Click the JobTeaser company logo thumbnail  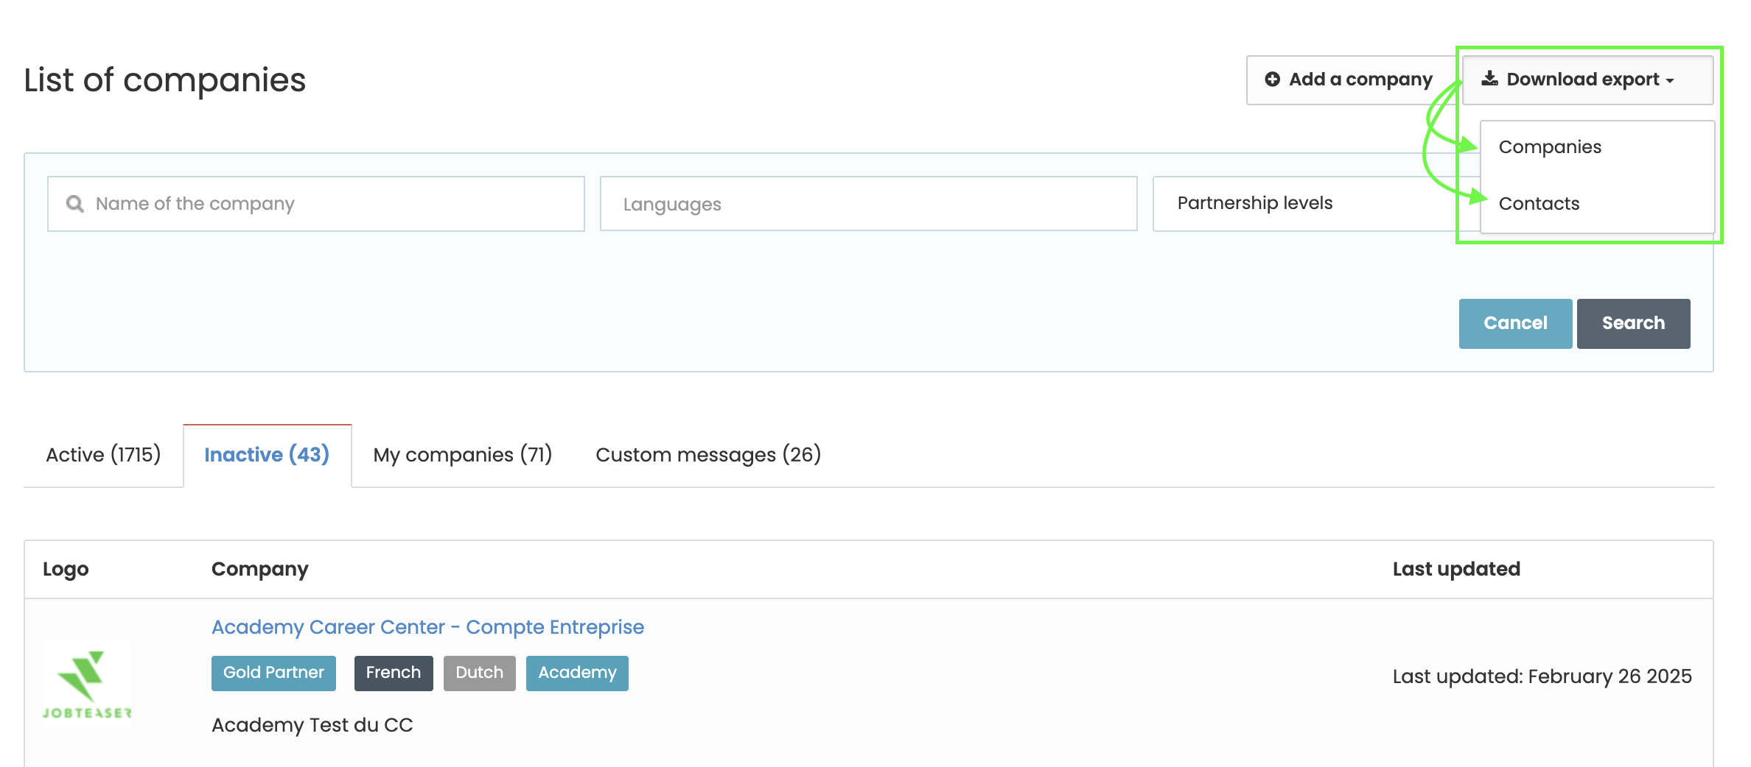click(x=87, y=684)
